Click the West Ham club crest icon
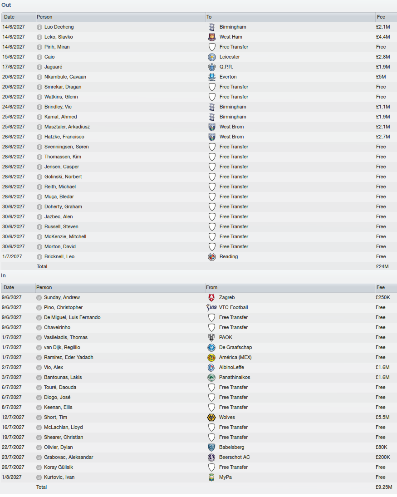Image resolution: width=397 pixels, height=497 pixels. point(211,37)
